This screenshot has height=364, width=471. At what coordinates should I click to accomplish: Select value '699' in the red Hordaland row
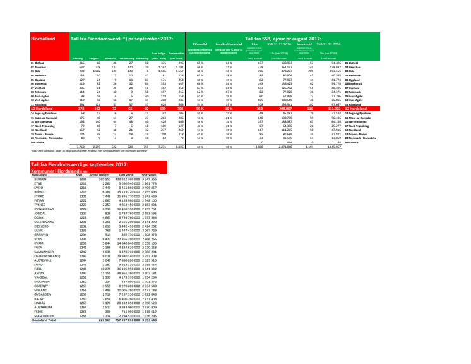click(x=162, y=109)
